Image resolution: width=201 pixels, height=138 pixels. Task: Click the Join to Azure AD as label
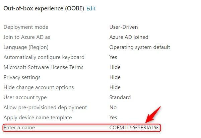click(27, 37)
